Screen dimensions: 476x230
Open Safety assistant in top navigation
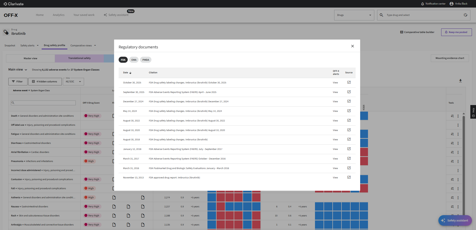tap(116, 15)
